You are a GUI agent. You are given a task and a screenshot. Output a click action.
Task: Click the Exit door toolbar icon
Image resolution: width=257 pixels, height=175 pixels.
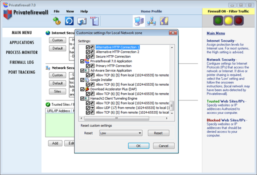94,21
